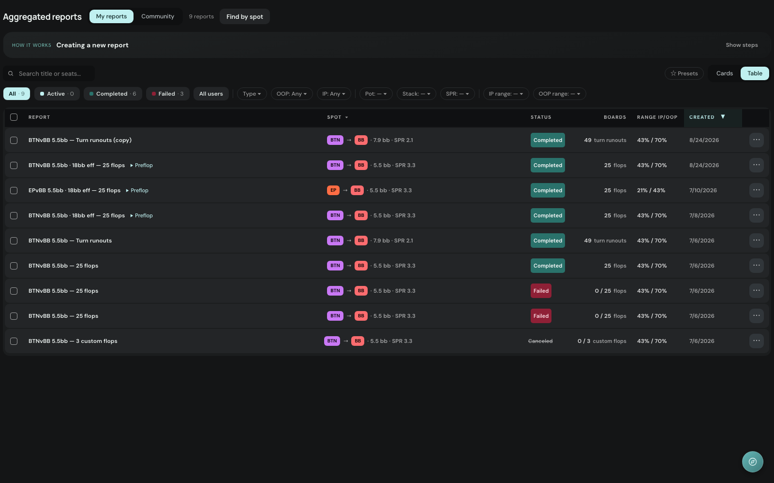Open the report 'BTNvBB 5.5bb — Turn runouts (copy)'
The image size is (774, 483).
pos(80,140)
